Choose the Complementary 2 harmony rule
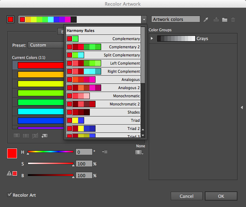The image size is (246, 207). (x=103, y=47)
